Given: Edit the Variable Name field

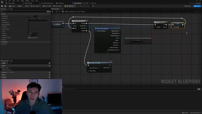Looking at the screenshot, I should pyautogui.click(x=33, y=16).
